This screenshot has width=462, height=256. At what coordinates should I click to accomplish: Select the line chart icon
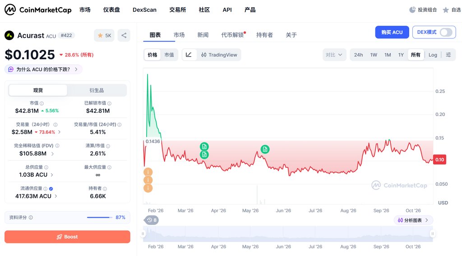(x=189, y=55)
